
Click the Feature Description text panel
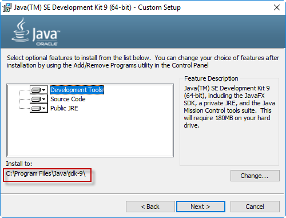(x=229, y=122)
